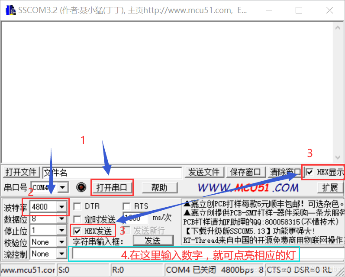This screenshot has height=277, width=345.
Task: Click the WWW.MCU51.COM logo link
Action: (248, 188)
